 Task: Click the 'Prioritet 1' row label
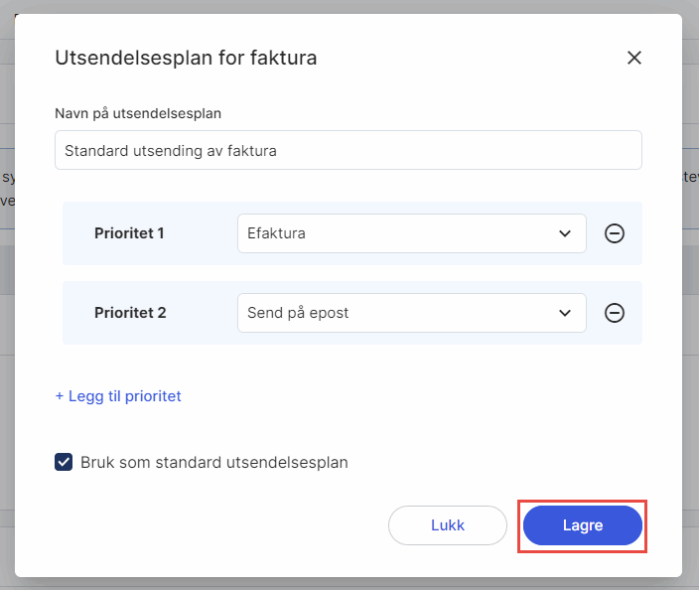129,233
